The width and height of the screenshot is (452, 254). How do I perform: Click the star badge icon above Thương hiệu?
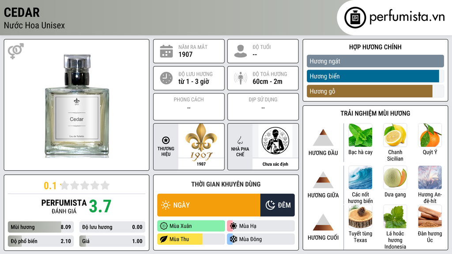click(x=166, y=140)
